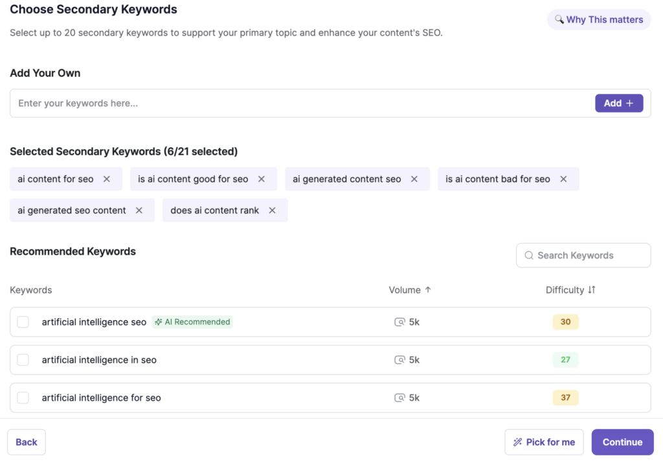
Task: Remove 'is ai content bad for seo' chip
Action: (563, 179)
